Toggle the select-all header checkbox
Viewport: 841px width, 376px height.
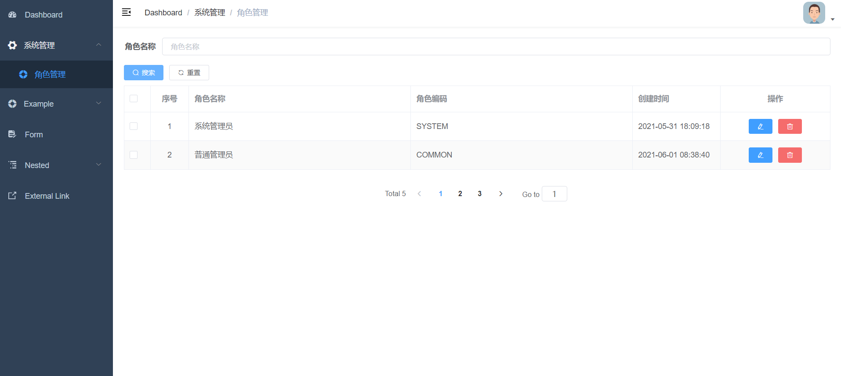coord(134,98)
